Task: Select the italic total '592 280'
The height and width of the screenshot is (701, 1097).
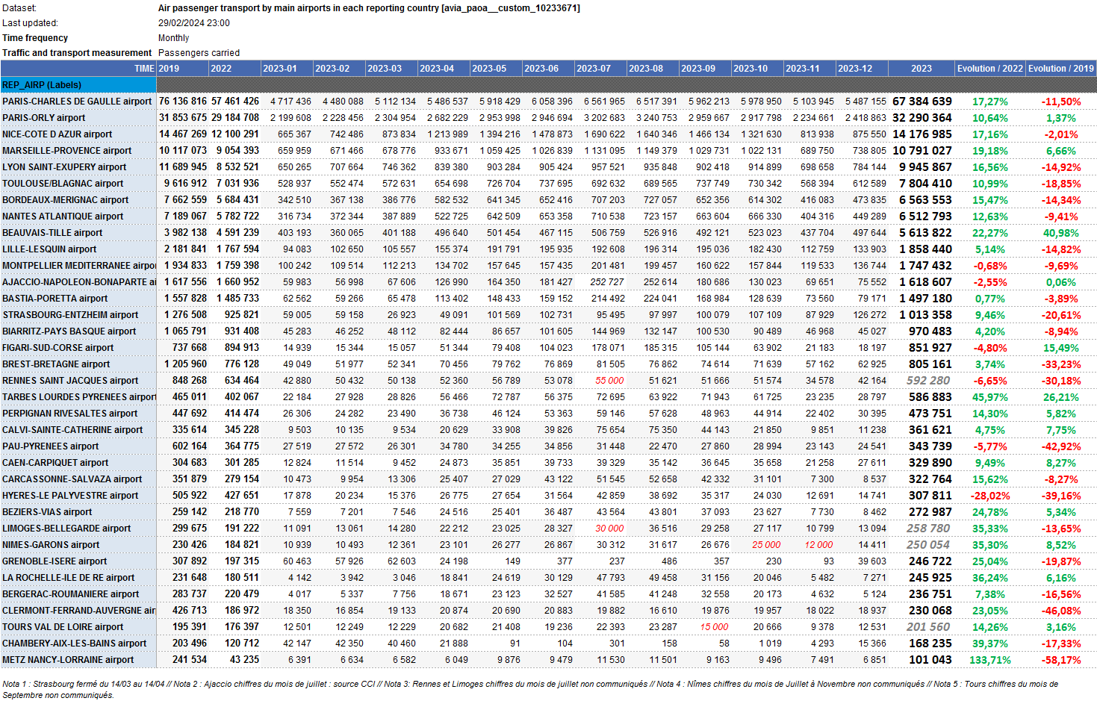Action: click(928, 380)
